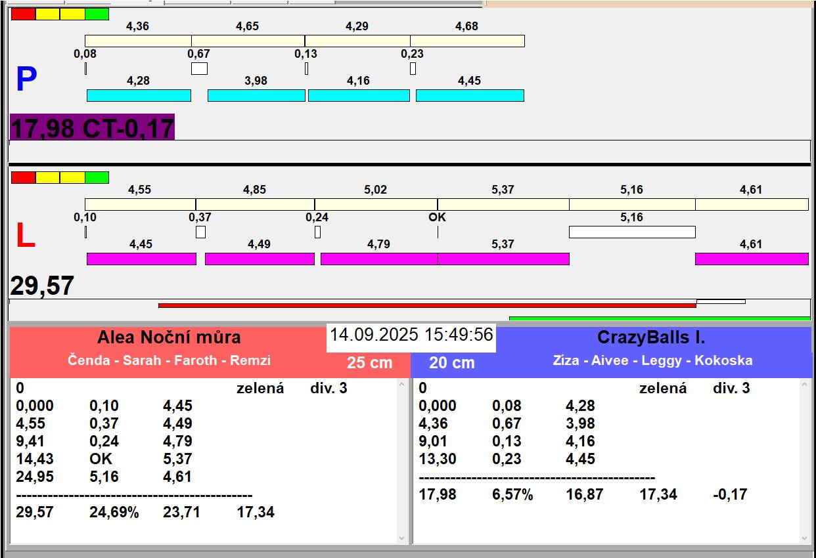Select the magenta bar labeled 4,49
This screenshot has width=816, height=558.
260,259
